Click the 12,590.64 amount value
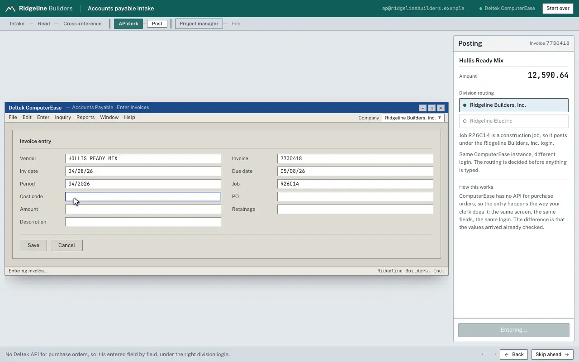579x362 pixels. point(548,75)
